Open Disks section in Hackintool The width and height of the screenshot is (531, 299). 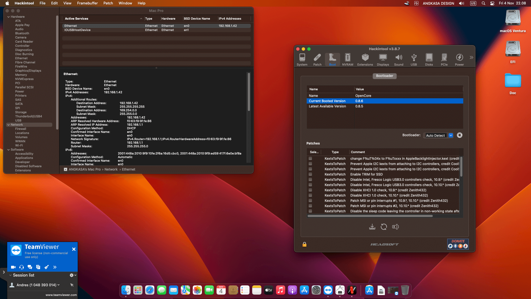pos(429,60)
